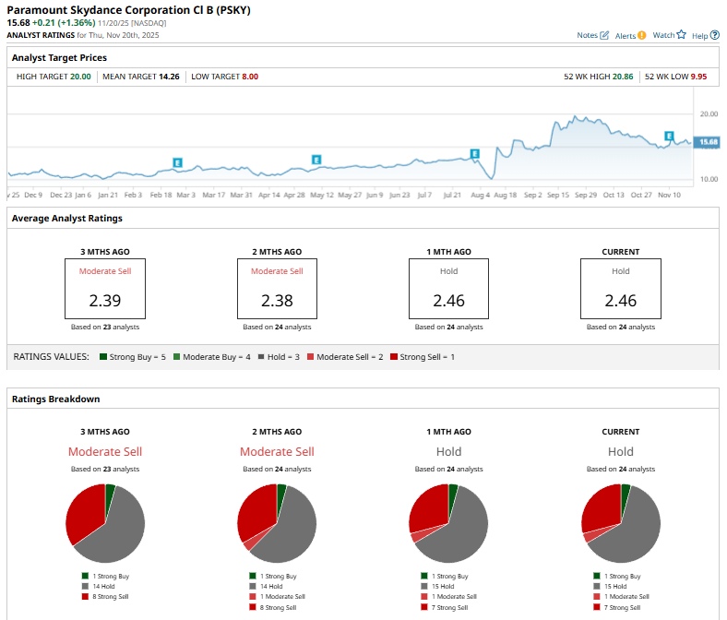Click the earnings marker near Aug 4
The image size is (727, 620).
point(475,154)
